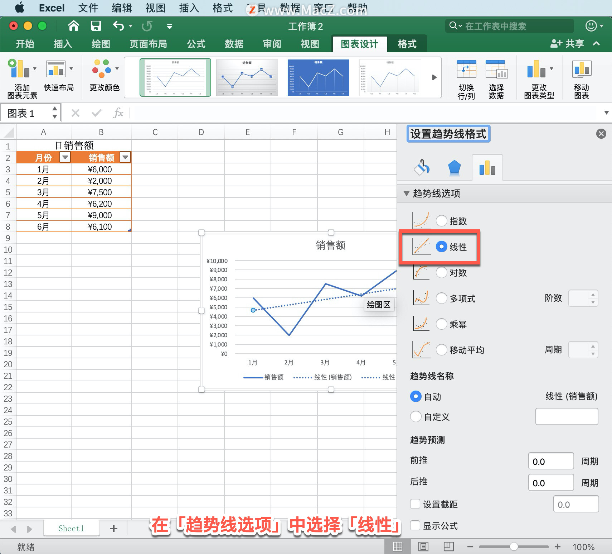Viewport: 612px width, 554px height.
Task: Close the Format Trendline pane
Action: pyautogui.click(x=601, y=134)
